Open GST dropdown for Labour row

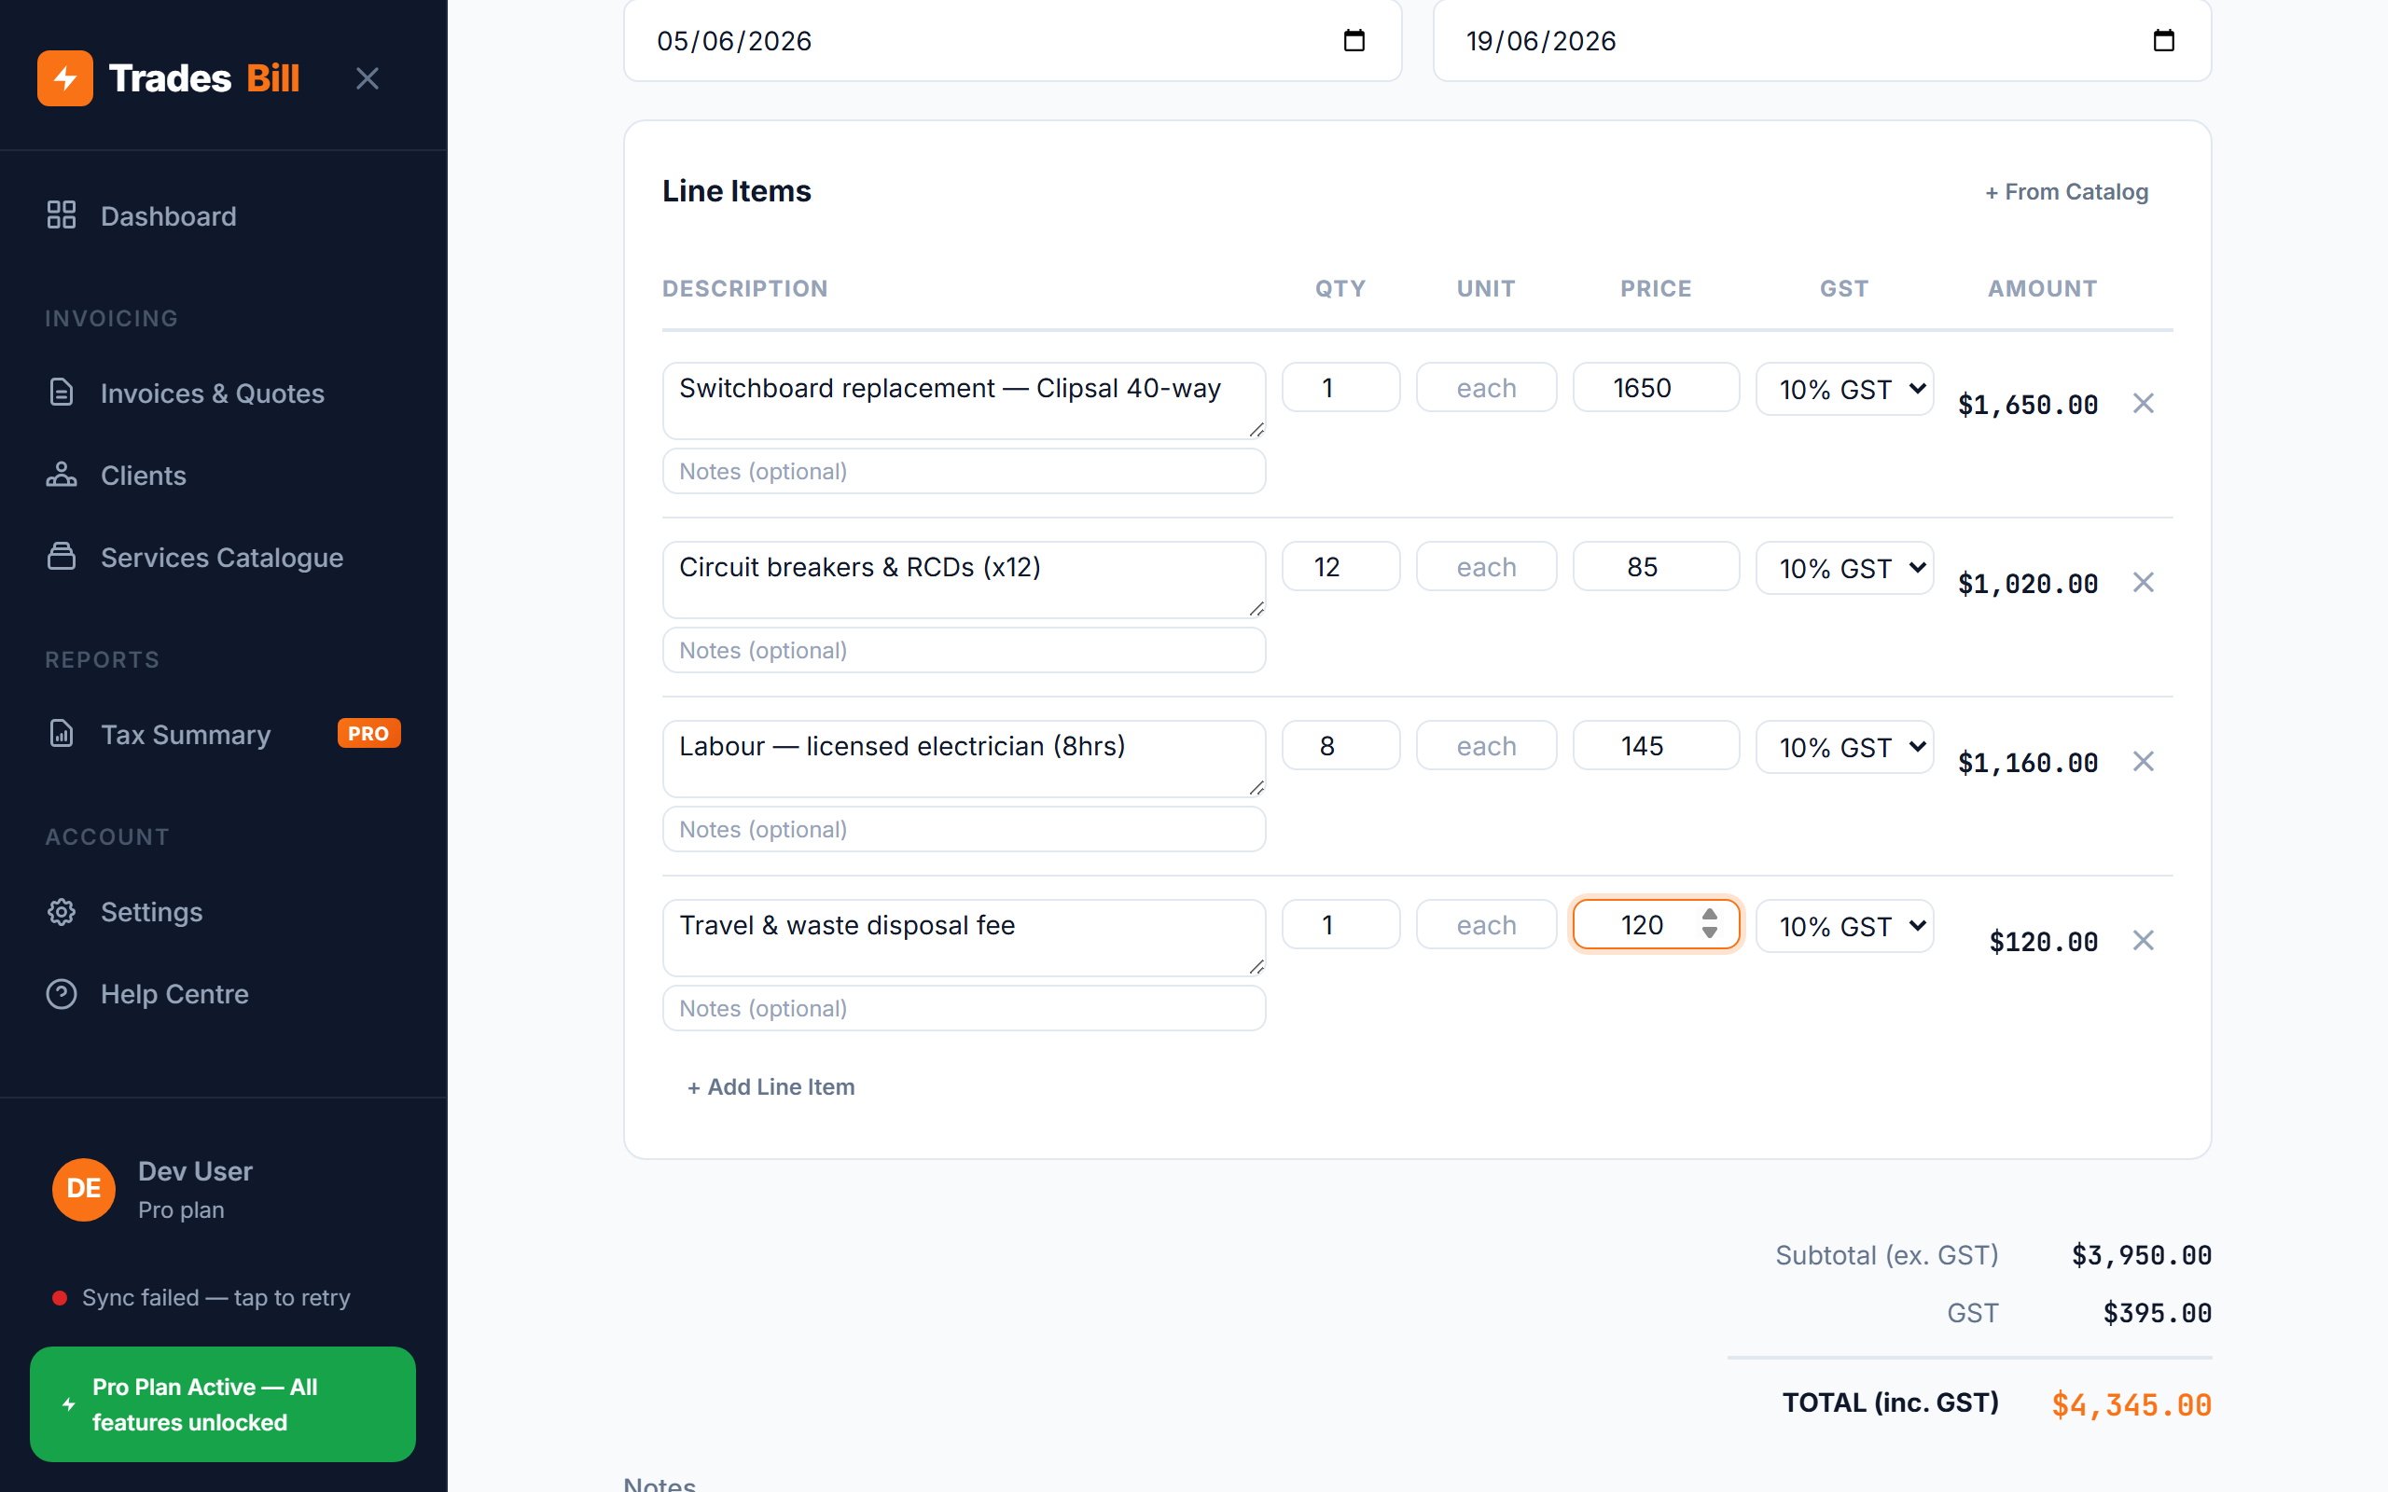pos(1844,748)
